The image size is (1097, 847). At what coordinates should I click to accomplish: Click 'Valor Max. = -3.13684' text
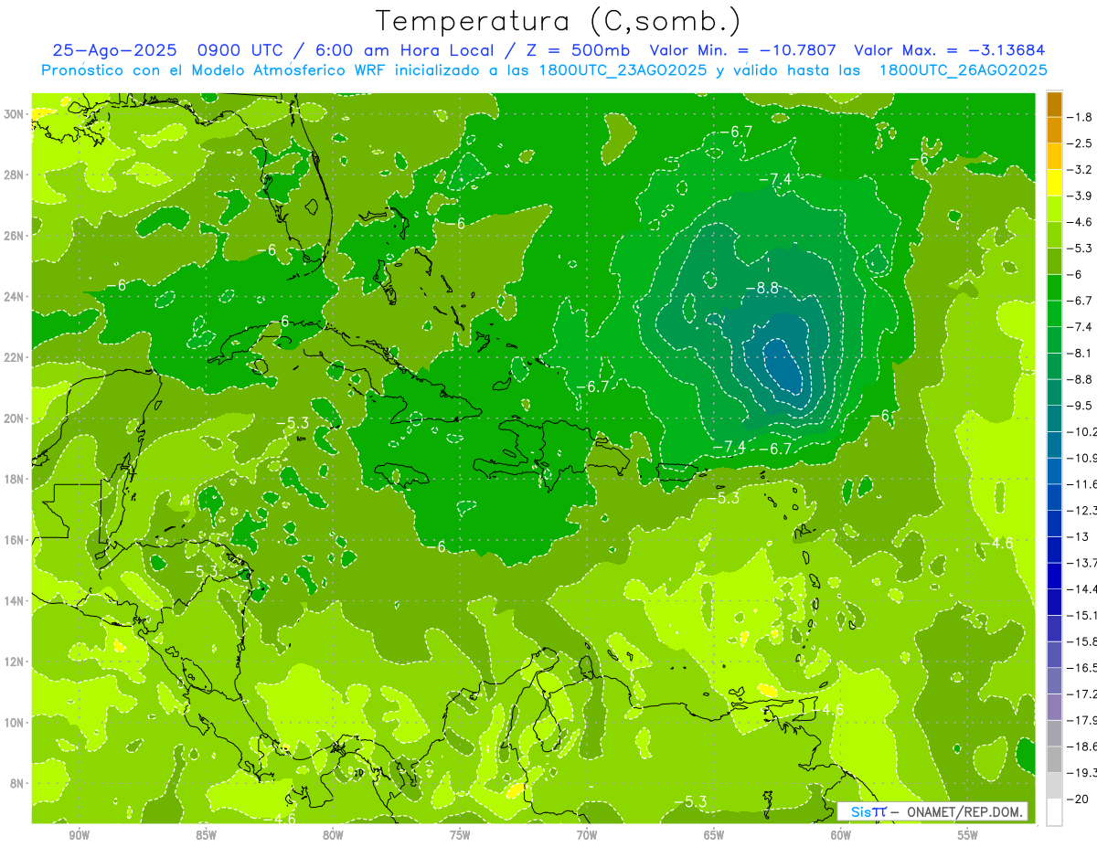click(x=949, y=50)
